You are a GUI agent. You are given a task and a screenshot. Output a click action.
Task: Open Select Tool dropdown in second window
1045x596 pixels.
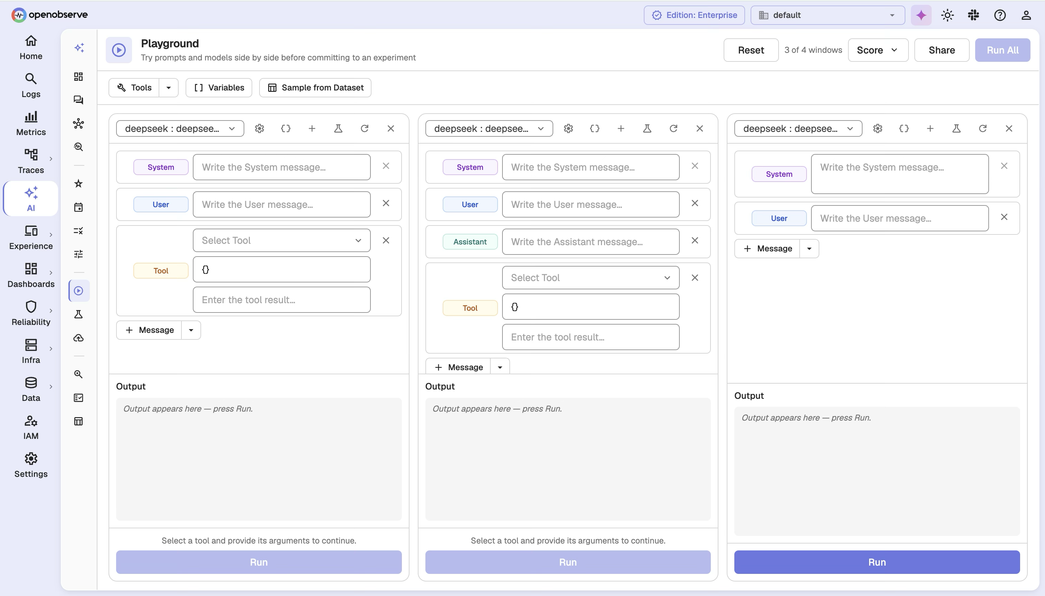[590, 278]
